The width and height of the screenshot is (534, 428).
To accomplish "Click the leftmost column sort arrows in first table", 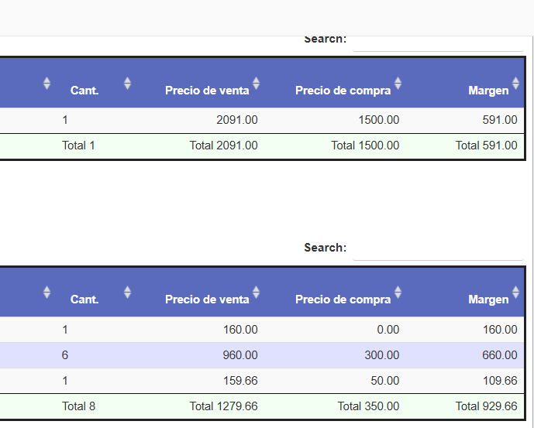I will point(47,83).
